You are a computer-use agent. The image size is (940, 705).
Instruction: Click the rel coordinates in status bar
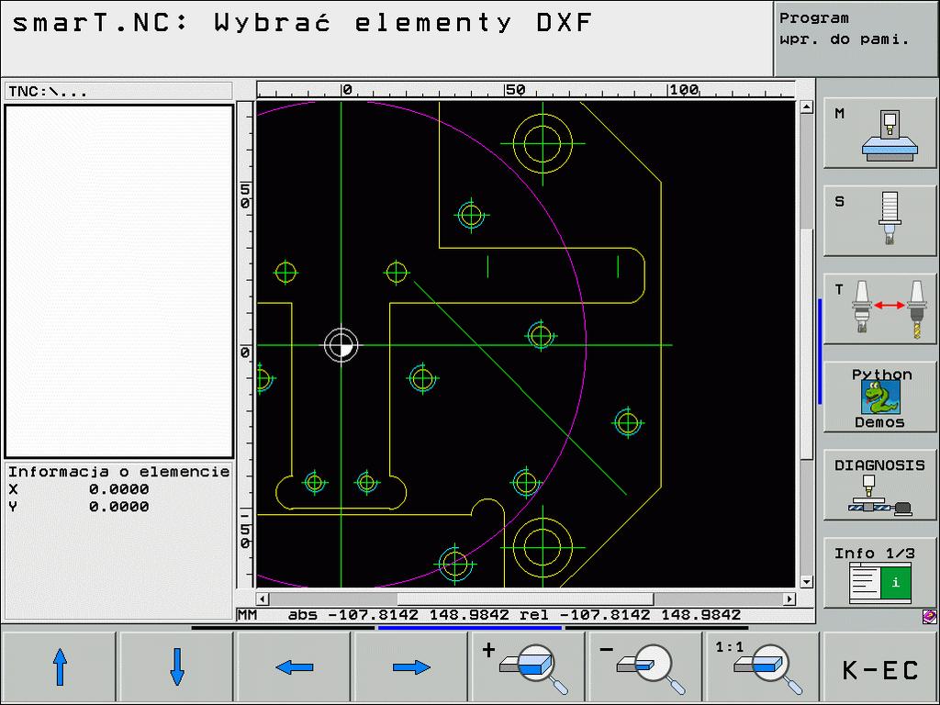(630, 615)
